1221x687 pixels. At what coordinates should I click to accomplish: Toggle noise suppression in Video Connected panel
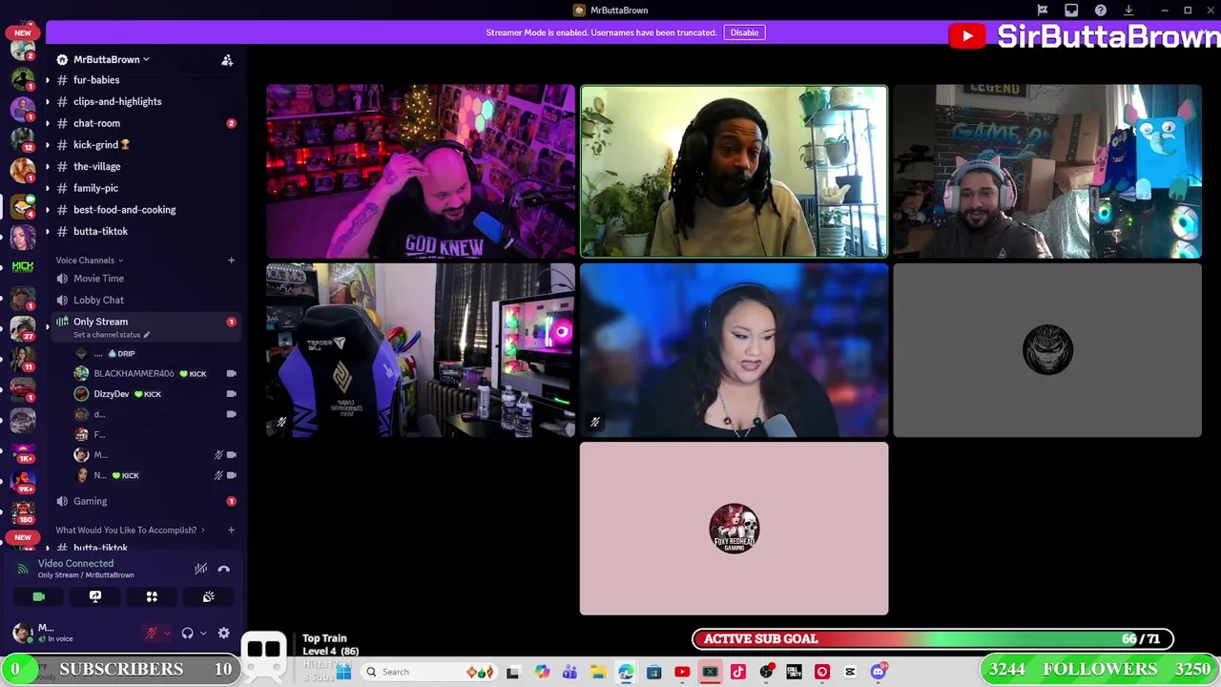(200, 569)
